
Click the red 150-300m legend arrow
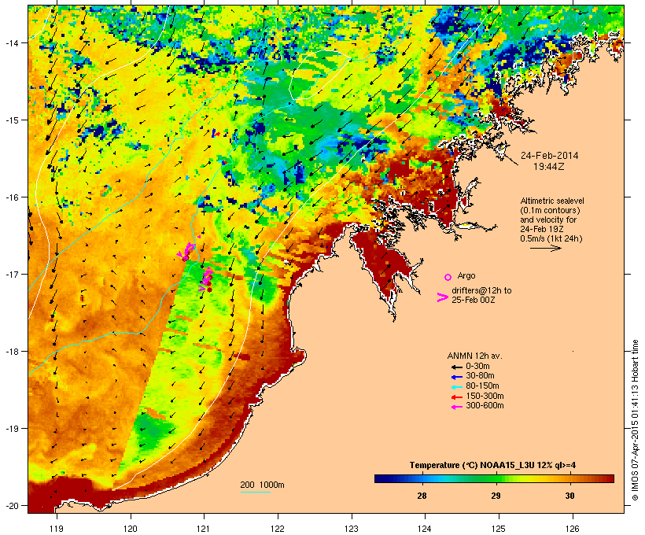(456, 397)
